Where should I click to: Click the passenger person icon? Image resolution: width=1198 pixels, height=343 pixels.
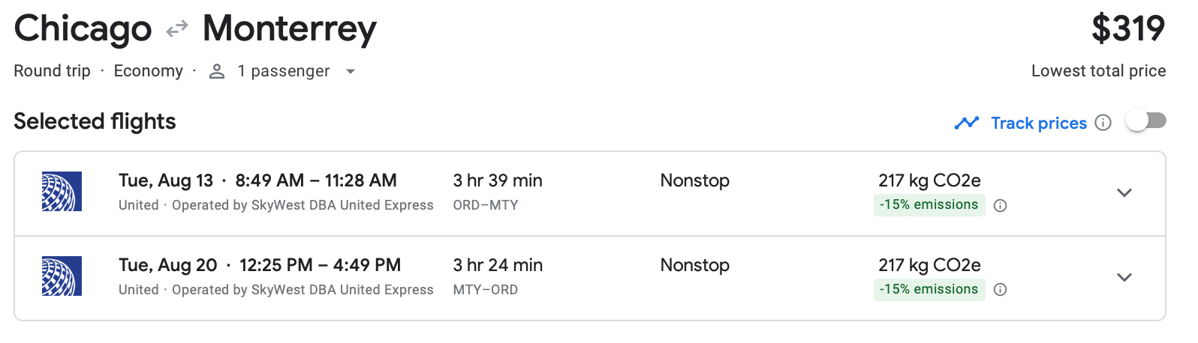217,71
